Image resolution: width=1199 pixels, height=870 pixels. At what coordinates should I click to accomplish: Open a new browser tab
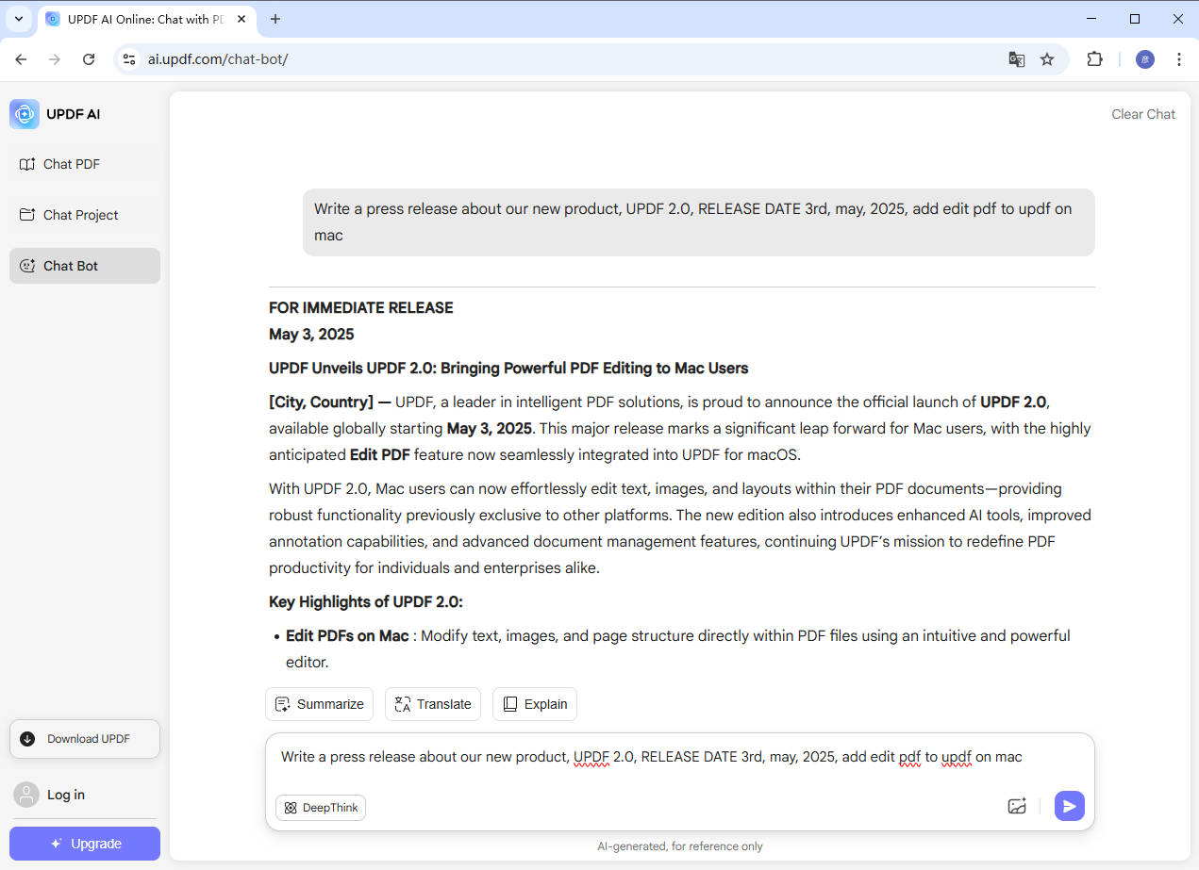[x=275, y=19]
